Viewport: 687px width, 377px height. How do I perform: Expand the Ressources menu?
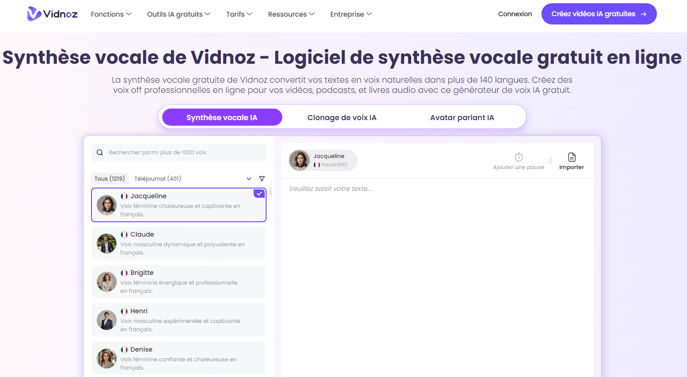coord(292,14)
